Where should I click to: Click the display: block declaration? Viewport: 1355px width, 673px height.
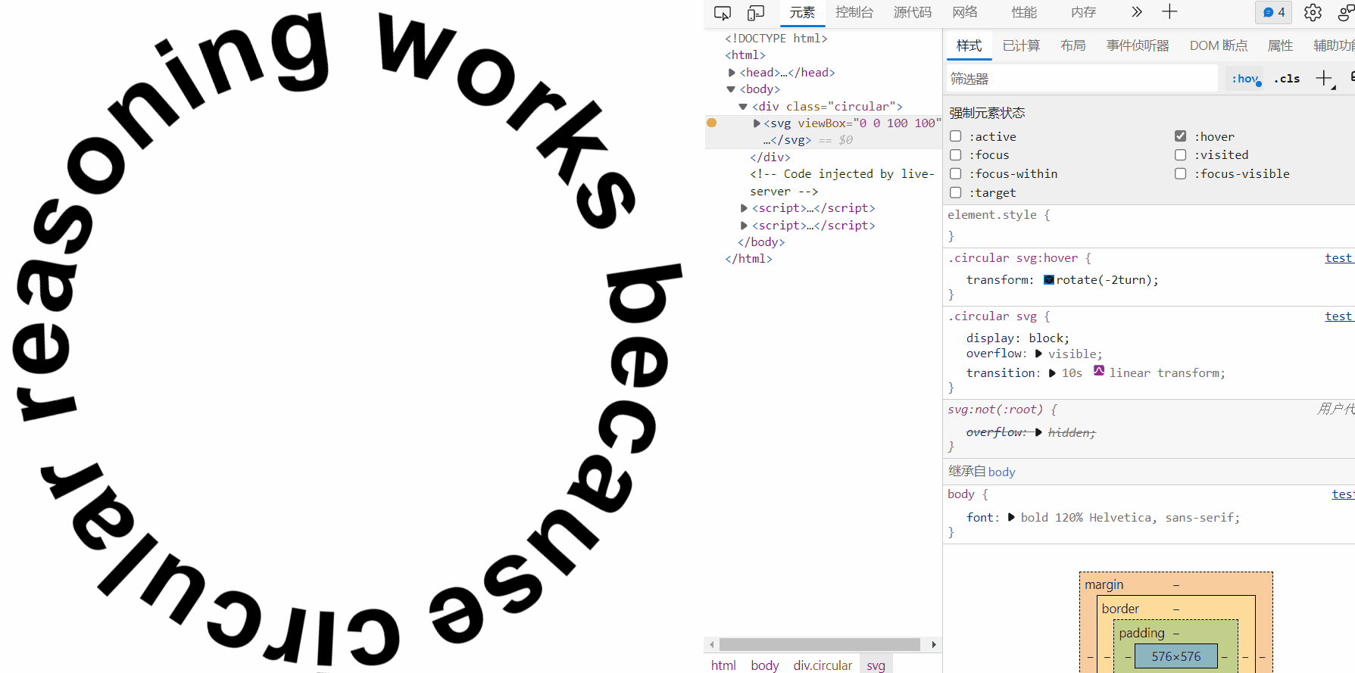[x=1018, y=338]
